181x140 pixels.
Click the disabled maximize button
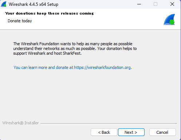click(156, 4)
